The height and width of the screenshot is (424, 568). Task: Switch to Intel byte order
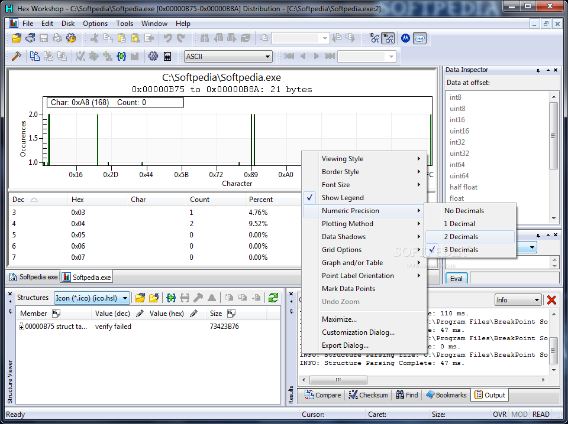pyautogui.click(x=420, y=38)
